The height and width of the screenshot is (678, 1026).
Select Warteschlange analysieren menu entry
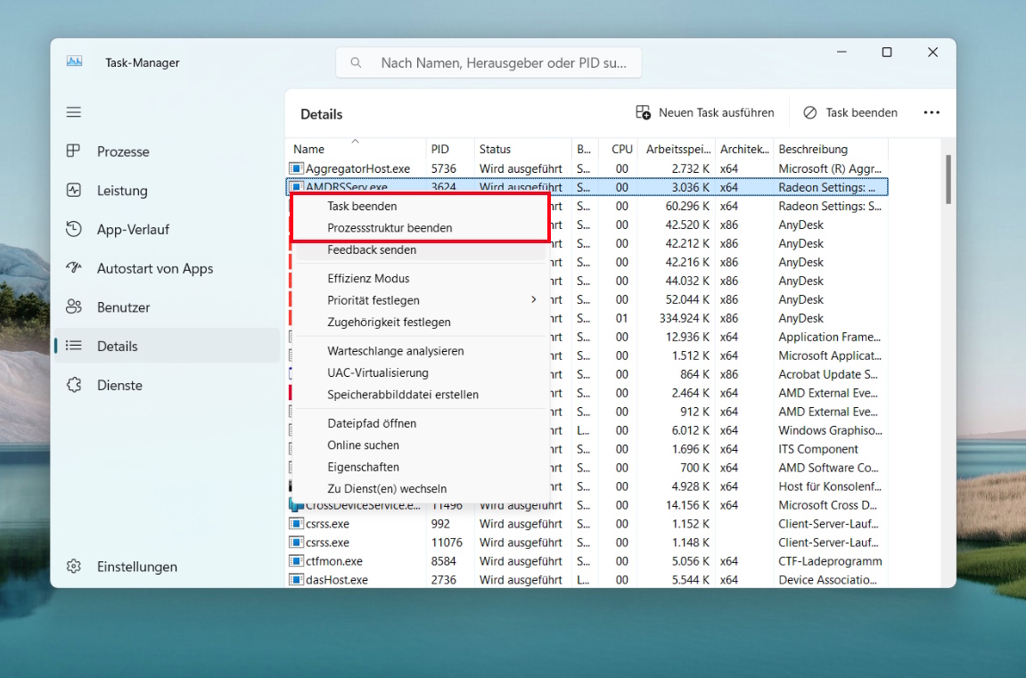click(x=420, y=350)
